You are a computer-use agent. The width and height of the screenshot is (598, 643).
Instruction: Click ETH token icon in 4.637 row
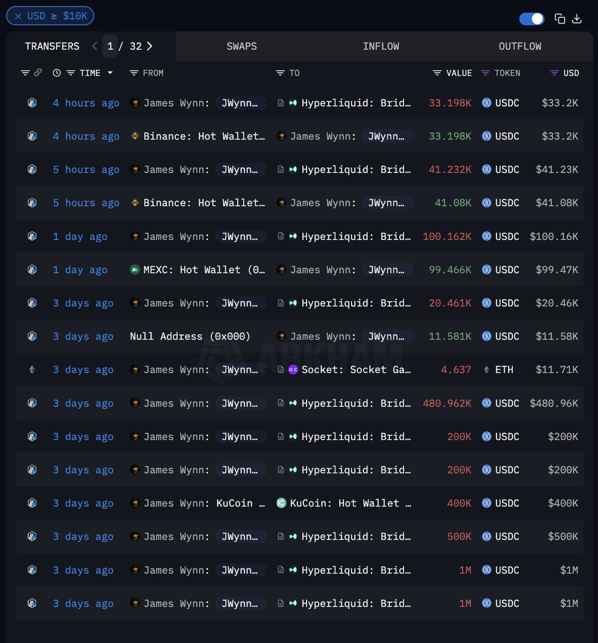pos(487,370)
